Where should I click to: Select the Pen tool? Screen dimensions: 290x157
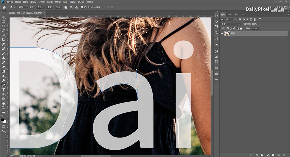point(3,85)
